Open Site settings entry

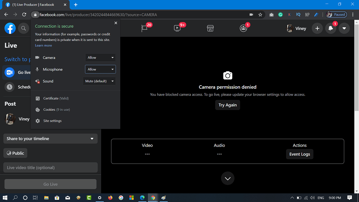[52, 121]
